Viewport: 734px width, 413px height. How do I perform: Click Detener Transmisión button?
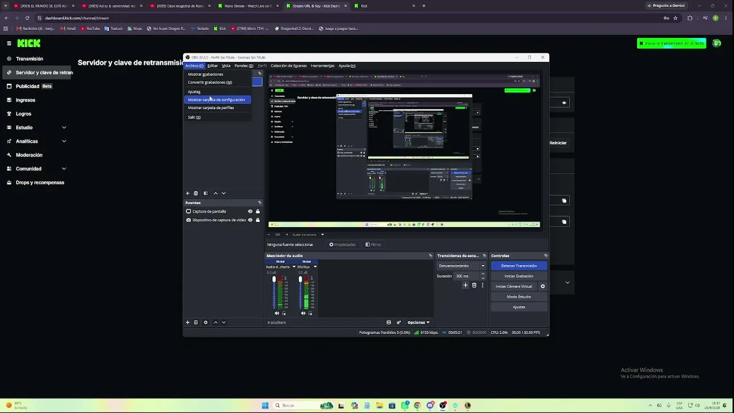519,266
